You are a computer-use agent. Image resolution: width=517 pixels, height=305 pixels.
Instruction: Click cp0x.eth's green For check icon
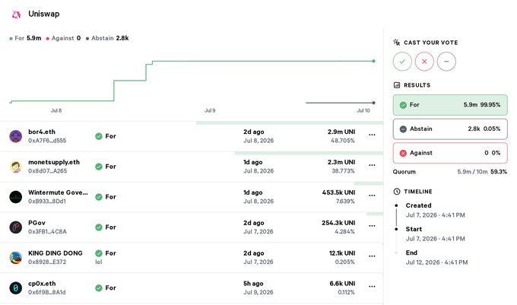99,288
